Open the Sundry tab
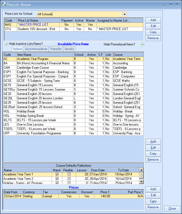The height and width of the screenshot is (214, 182). pyautogui.click(x=69, y=49)
